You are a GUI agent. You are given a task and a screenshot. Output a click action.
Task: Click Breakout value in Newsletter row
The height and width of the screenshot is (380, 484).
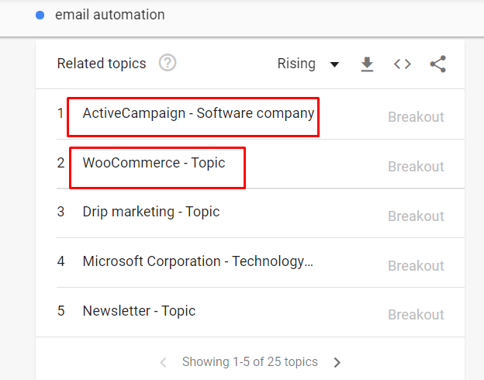pos(416,315)
